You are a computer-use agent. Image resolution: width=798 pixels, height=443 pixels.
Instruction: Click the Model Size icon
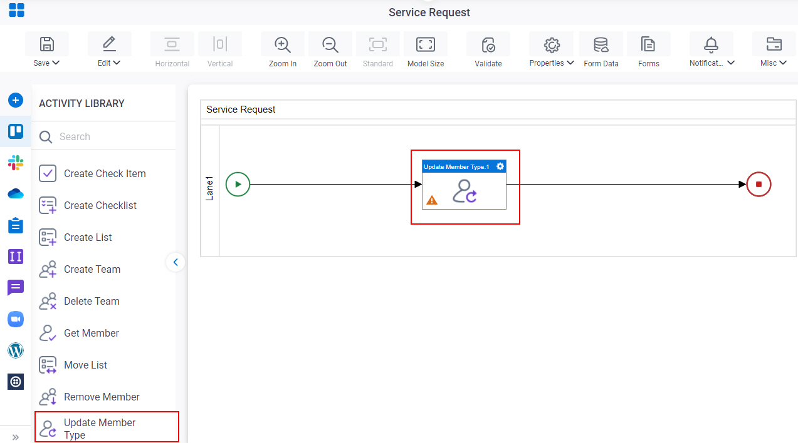[x=426, y=44]
